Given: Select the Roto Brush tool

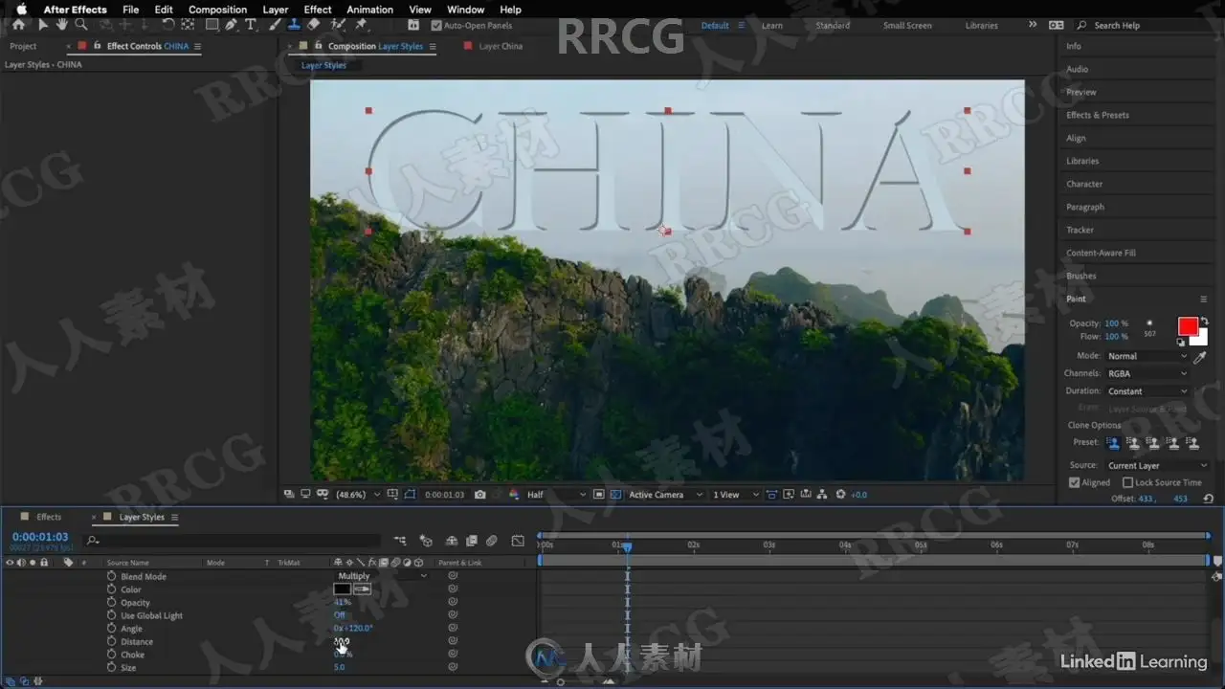Looking at the screenshot, I should tap(338, 25).
